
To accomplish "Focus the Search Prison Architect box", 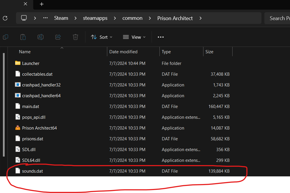I will 277,18.
